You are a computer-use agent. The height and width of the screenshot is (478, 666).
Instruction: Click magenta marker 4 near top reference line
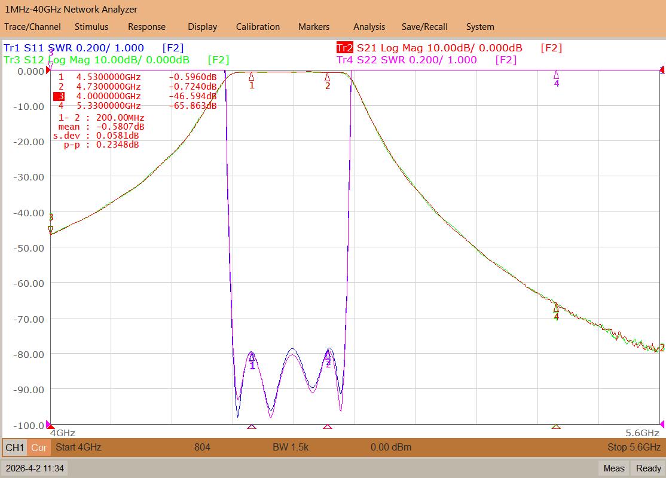coord(557,75)
